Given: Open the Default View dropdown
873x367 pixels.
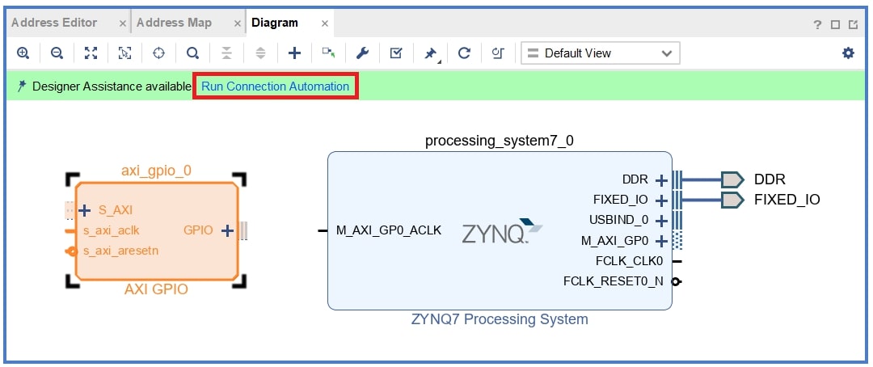Looking at the screenshot, I should pos(600,53).
